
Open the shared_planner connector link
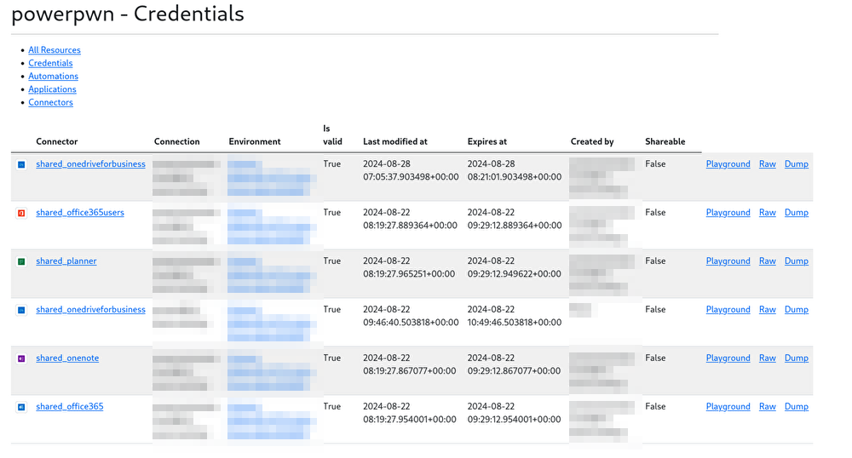(66, 260)
